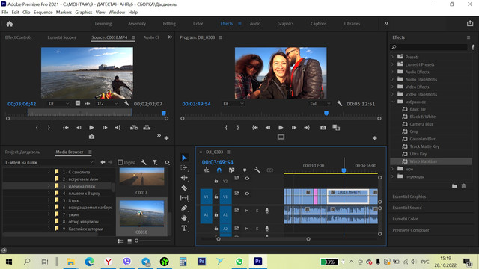Open the Lumetri Scopes tab
Image resolution: width=479 pixels, height=269 pixels.
(61, 37)
